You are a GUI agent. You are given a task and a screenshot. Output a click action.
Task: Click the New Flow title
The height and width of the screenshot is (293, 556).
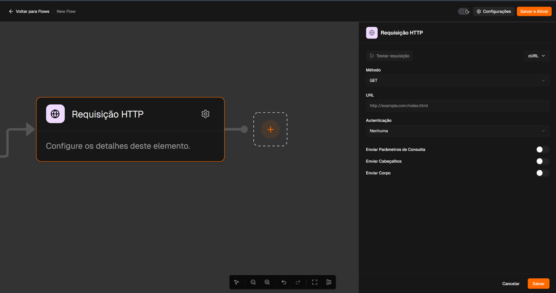tap(66, 11)
